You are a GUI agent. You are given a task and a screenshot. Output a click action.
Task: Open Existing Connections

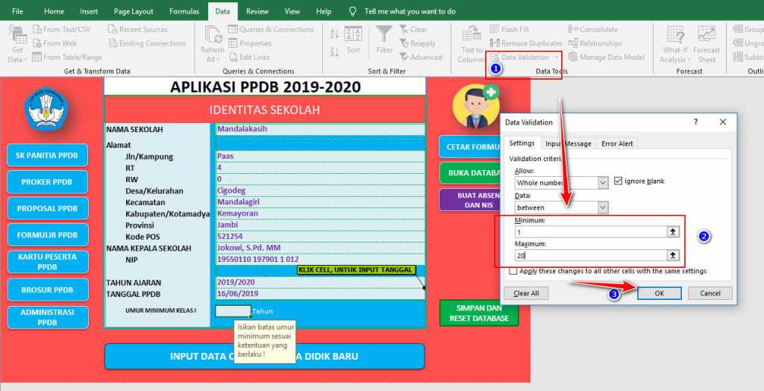point(147,43)
